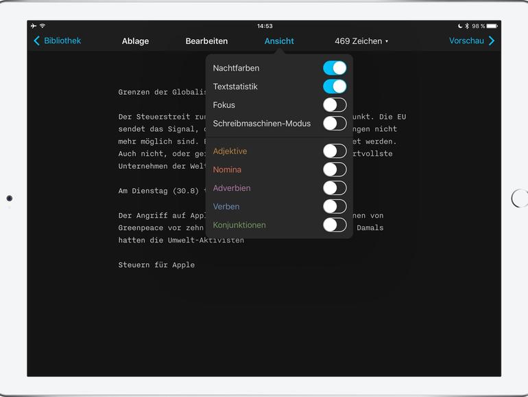
Task: Tap the battery indicator icon
Action: pyautogui.click(x=492, y=26)
